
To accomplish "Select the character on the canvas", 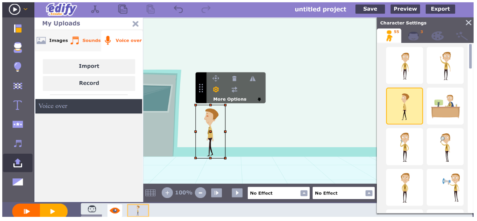I will [x=210, y=131].
